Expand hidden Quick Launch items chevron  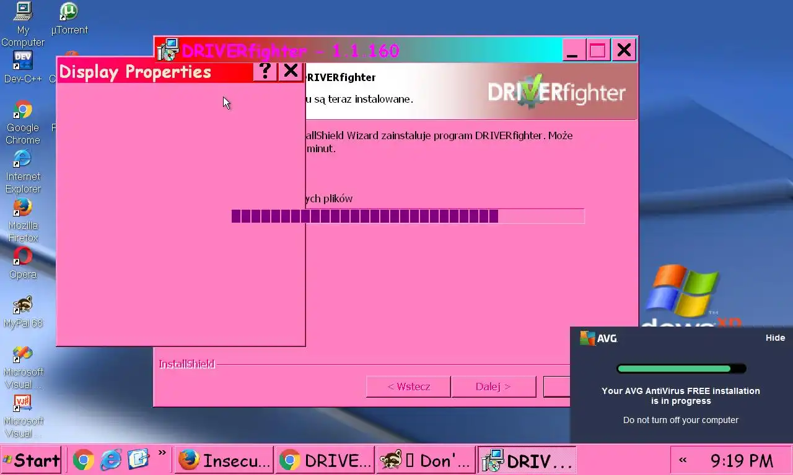pos(162,453)
